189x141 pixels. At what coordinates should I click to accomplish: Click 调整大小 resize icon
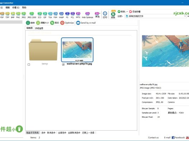pyautogui.click(x=42, y=23)
